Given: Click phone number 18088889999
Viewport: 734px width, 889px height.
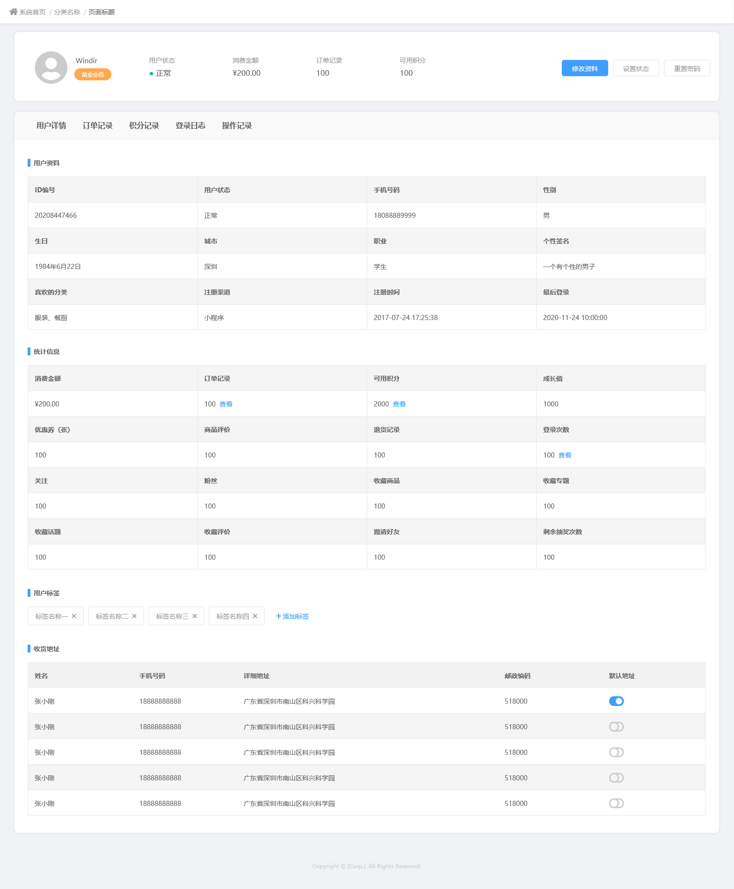Looking at the screenshot, I should (x=395, y=216).
